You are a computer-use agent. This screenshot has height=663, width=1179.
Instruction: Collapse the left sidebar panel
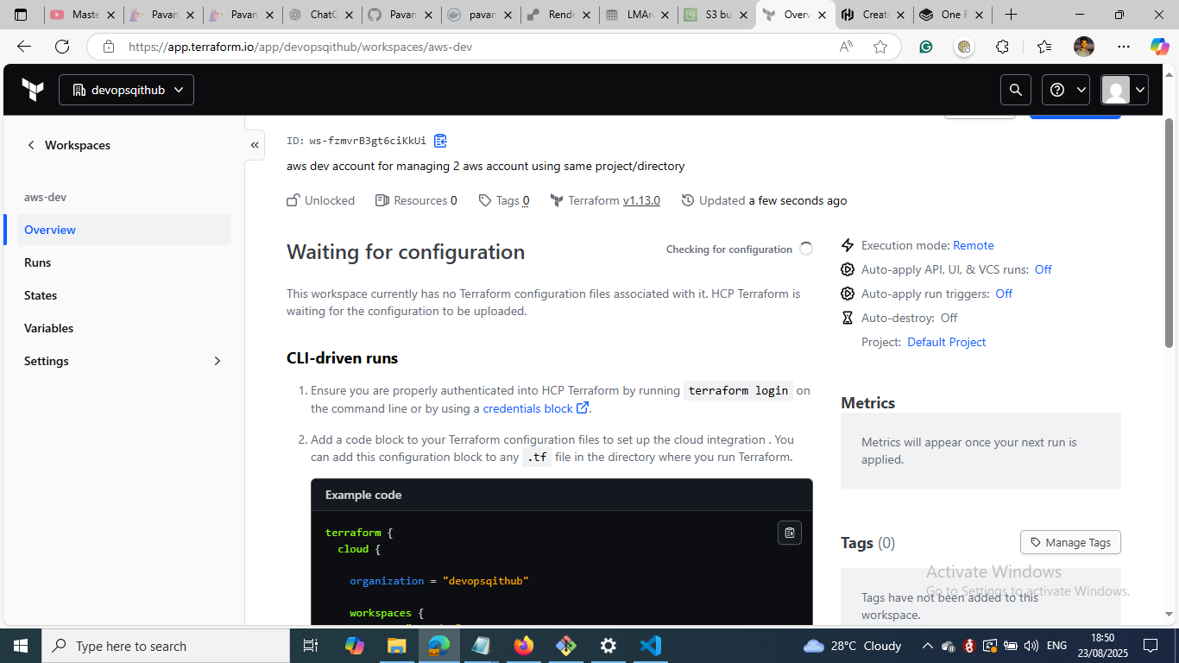(x=255, y=145)
